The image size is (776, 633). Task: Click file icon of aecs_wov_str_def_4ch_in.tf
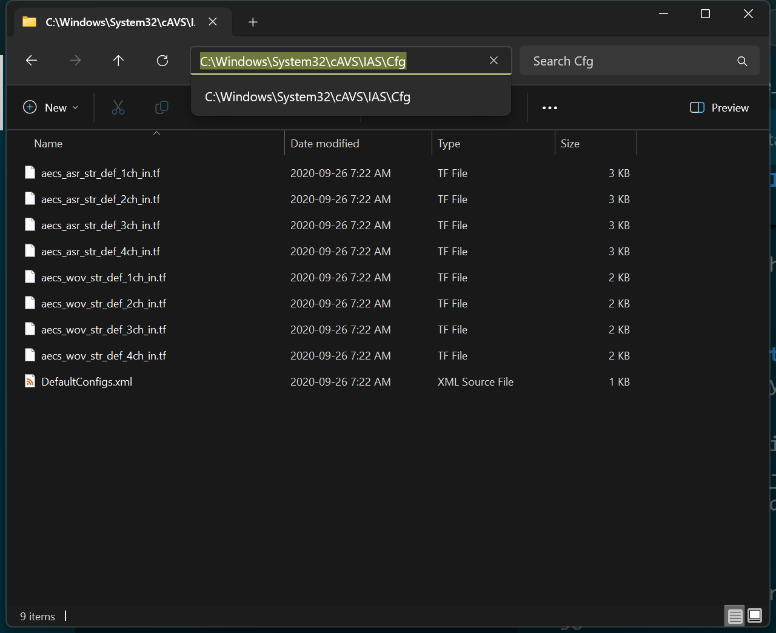(30, 355)
